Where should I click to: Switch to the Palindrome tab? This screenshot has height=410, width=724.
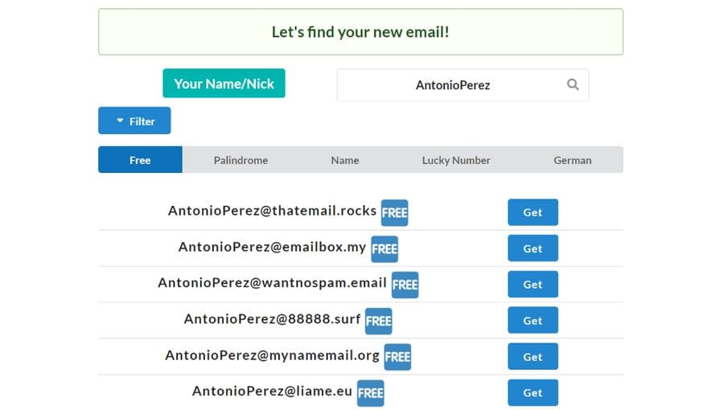[x=241, y=160]
